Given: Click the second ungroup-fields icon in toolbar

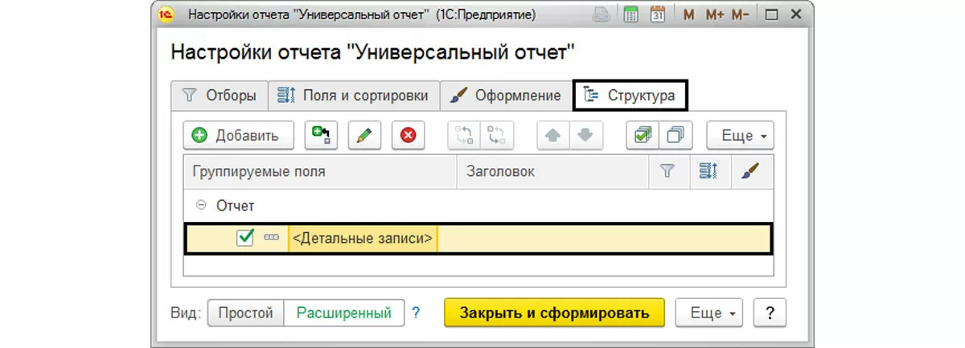Looking at the screenshot, I should coord(497,136).
